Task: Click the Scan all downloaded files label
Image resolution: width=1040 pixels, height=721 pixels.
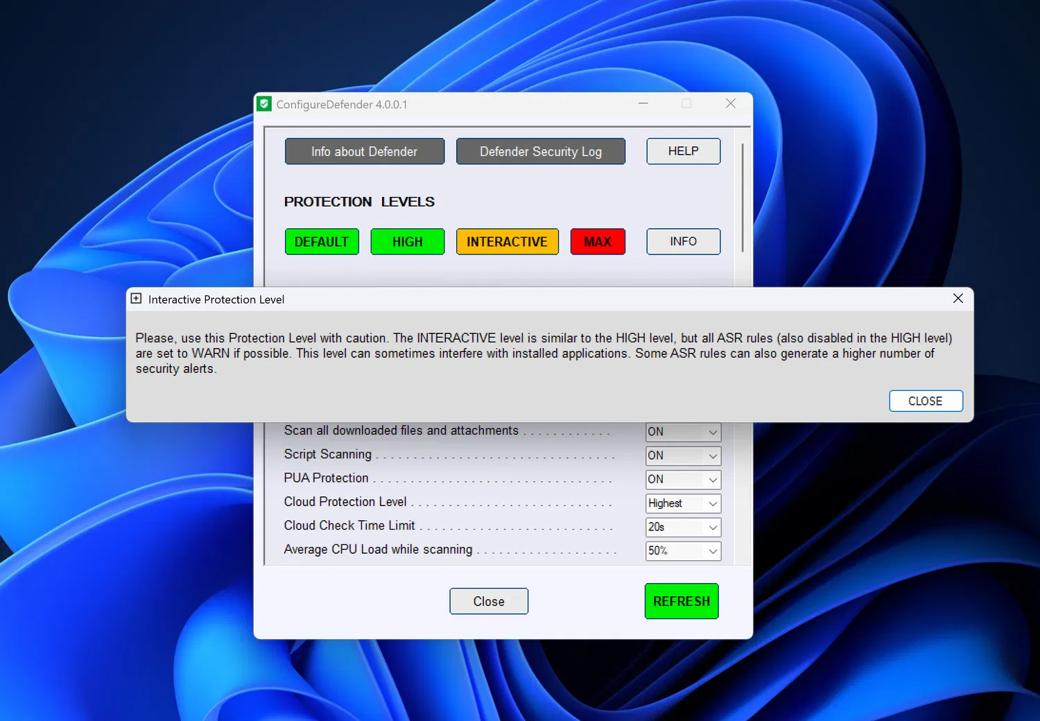Action: 401,431
